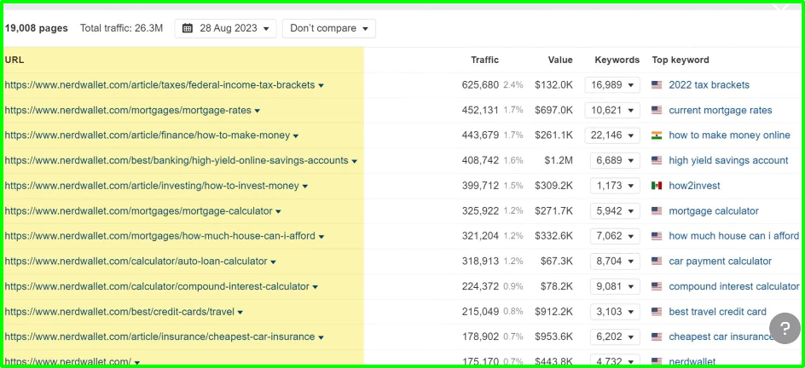This screenshot has width=805, height=368.
Task: Open the 28 Aug 2023 date picker
Action: click(x=225, y=29)
